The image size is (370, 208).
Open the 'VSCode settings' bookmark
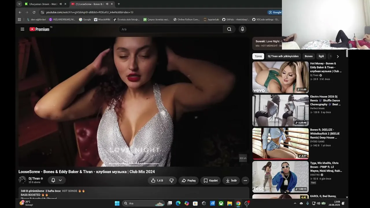(266, 20)
